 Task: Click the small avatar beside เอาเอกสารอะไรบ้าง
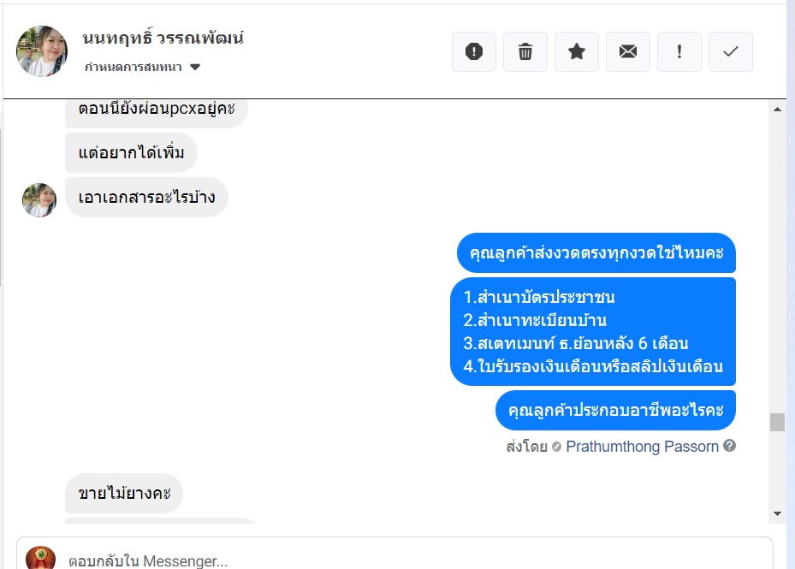pos(39,200)
